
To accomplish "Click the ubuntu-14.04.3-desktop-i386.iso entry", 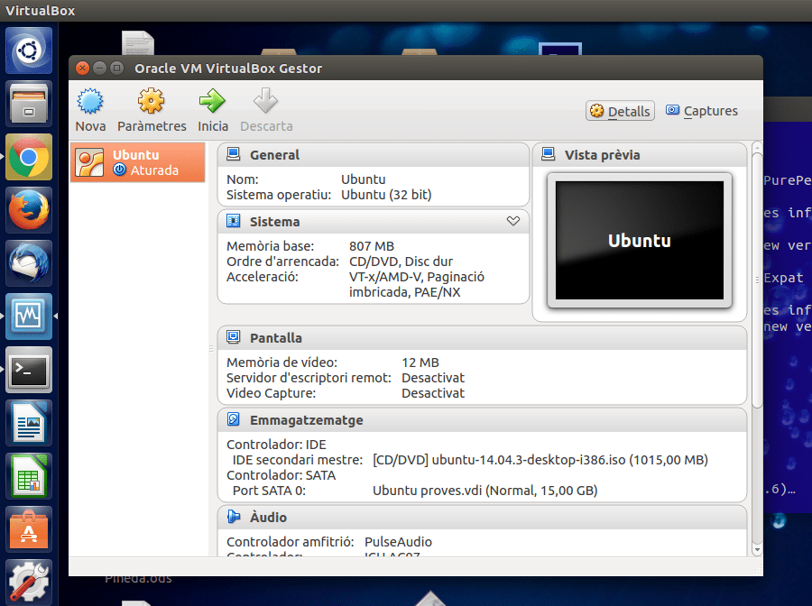I will click(540, 460).
